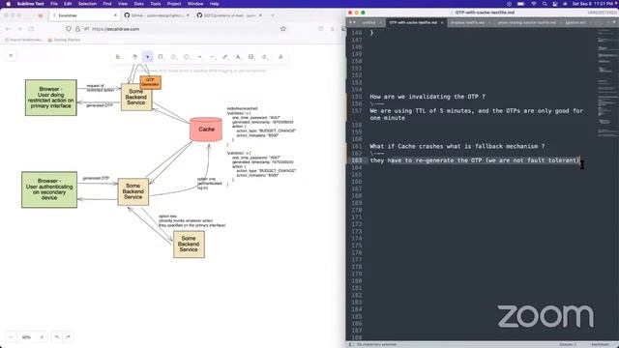Open a new browser tab

273,15
